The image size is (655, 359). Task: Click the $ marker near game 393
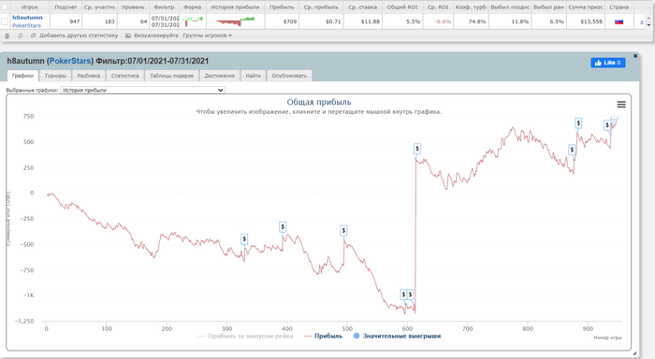point(283,227)
